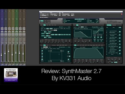Close the SynthMaster plugin window
125x94 pixels.
pos(122,14)
